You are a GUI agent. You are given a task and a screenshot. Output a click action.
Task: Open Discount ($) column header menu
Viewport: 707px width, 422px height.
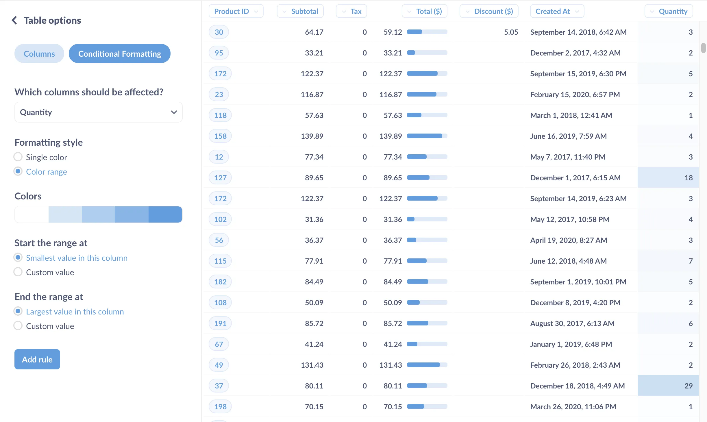[489, 11]
